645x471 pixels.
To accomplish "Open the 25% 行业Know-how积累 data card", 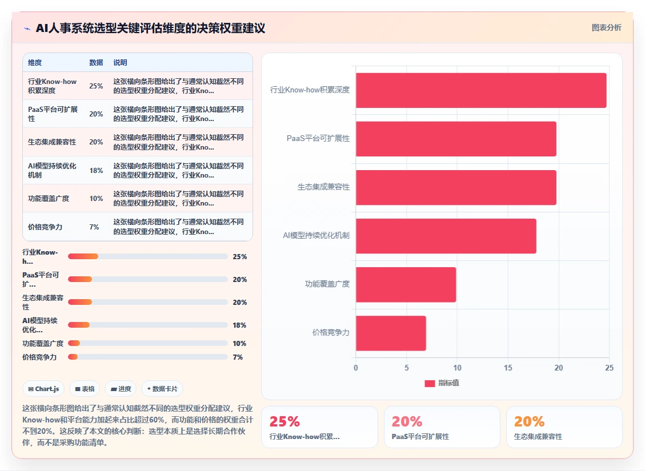I will (319, 427).
